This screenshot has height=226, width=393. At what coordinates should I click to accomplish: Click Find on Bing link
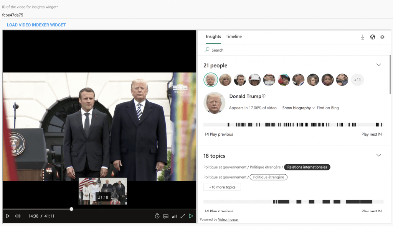328,108
